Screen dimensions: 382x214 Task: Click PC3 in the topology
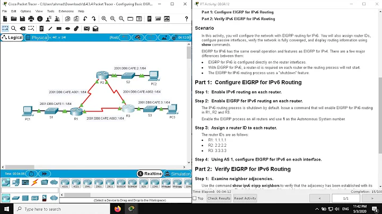tap(172, 109)
